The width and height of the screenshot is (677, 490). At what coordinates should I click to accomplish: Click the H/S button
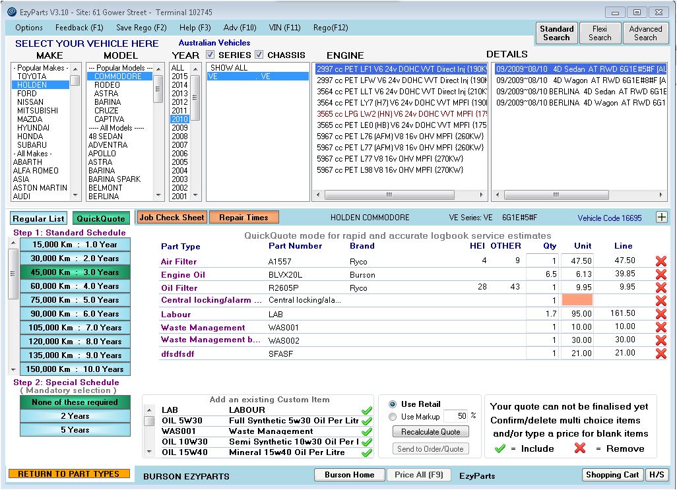click(657, 475)
